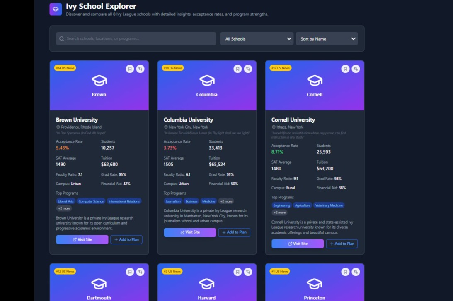Expand +2 more programs on Columbia card
This screenshot has width=453, height=301.
click(226, 201)
